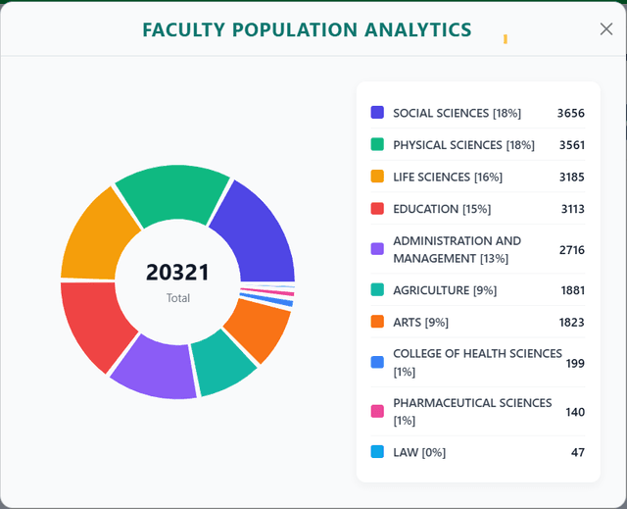Click the Pharmaceutical Sciences pink swatch
627x509 pixels.
pos(377,411)
